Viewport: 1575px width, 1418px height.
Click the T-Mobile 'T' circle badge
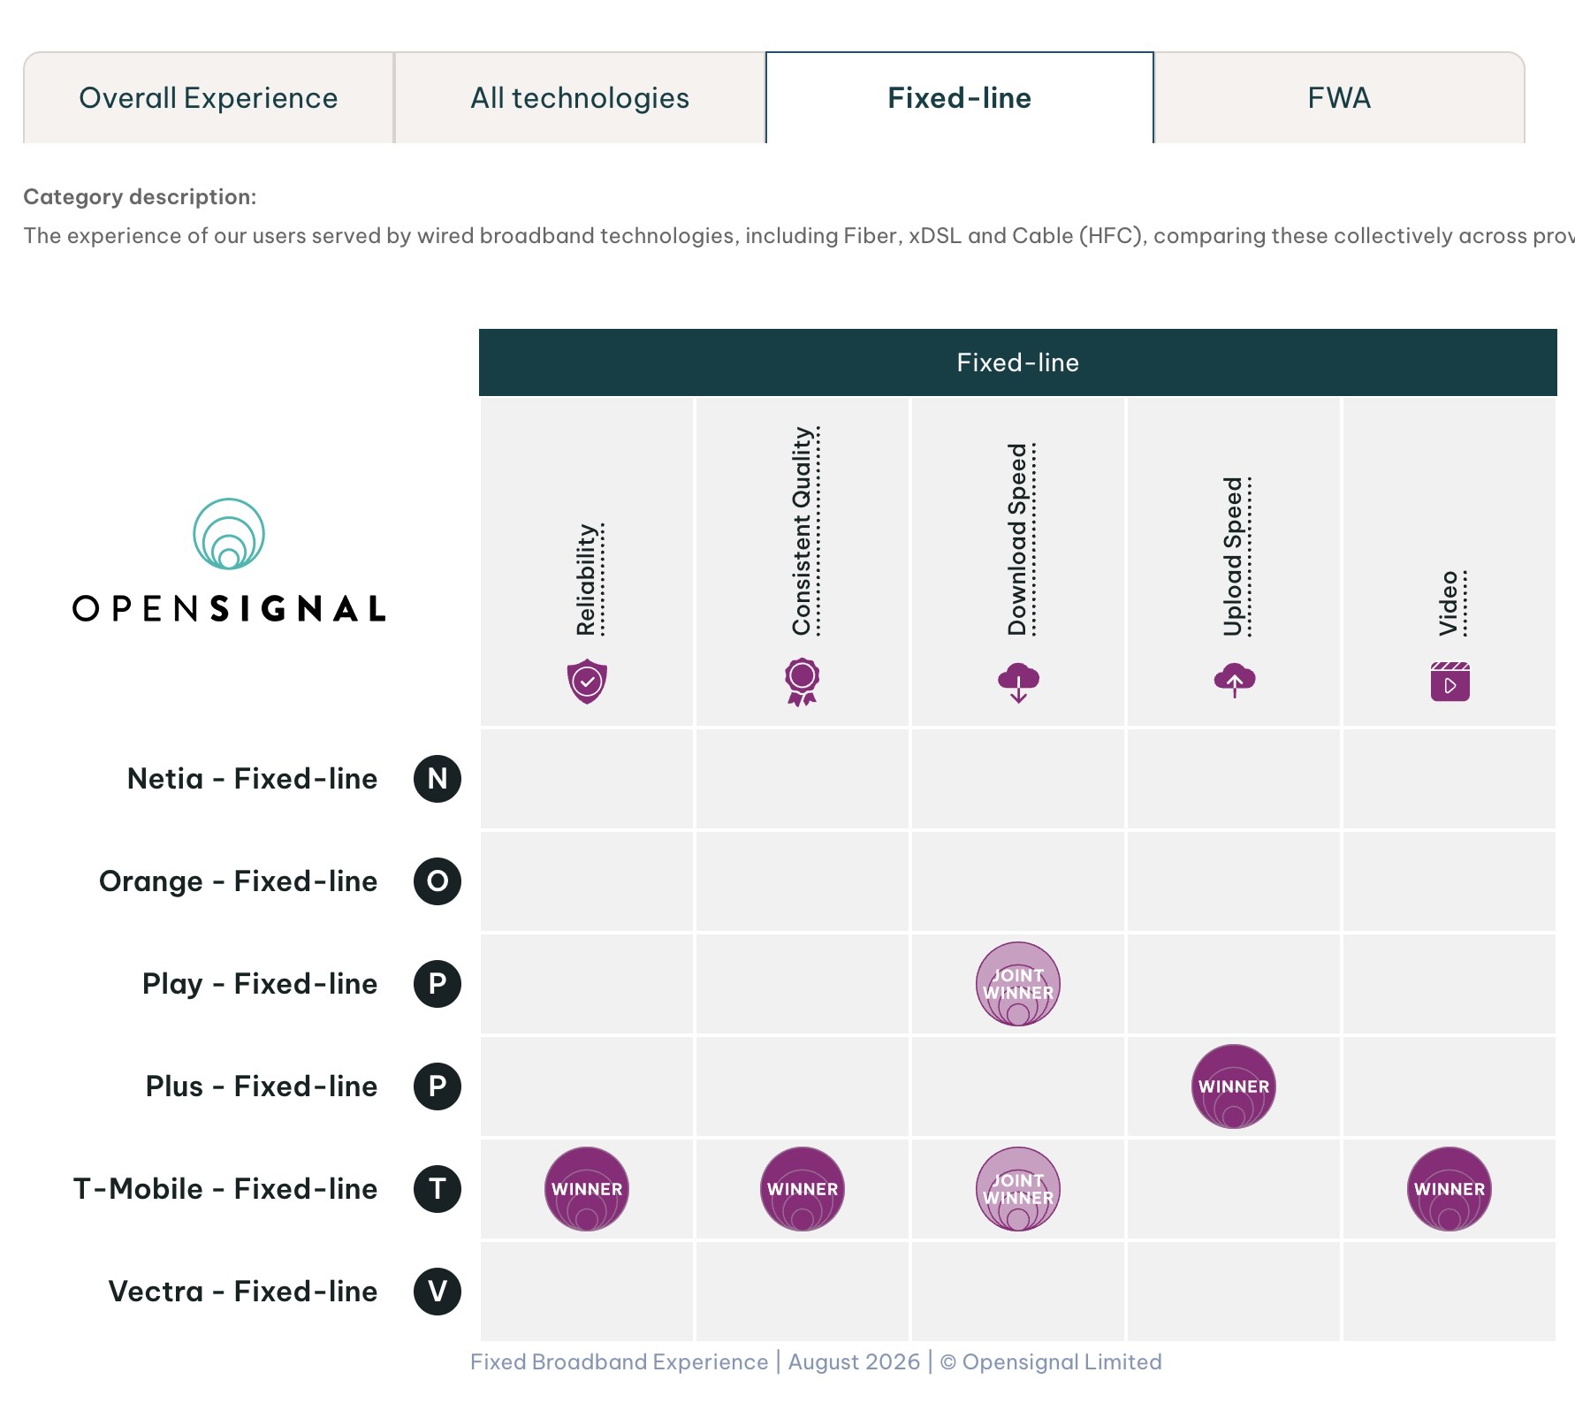[x=437, y=1189]
